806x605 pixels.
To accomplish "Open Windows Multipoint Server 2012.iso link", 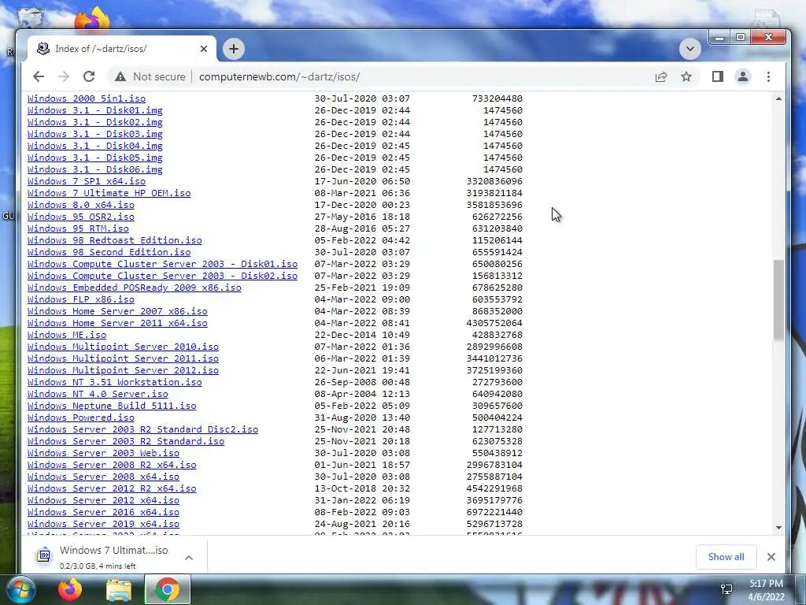I will coord(123,370).
